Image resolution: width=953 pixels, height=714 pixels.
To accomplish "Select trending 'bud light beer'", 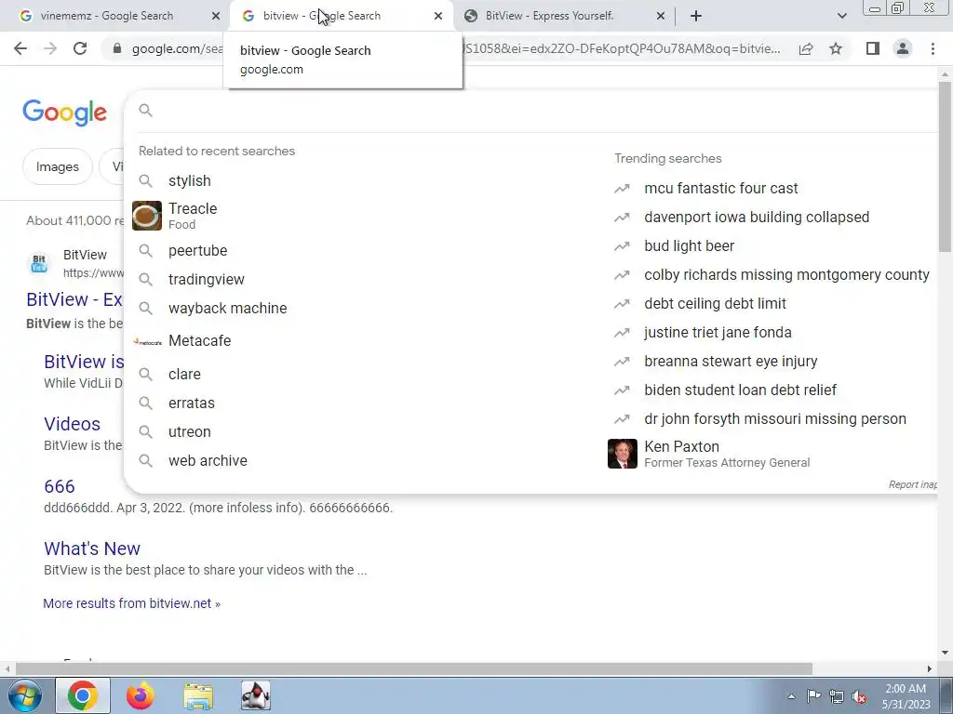I will [x=690, y=245].
